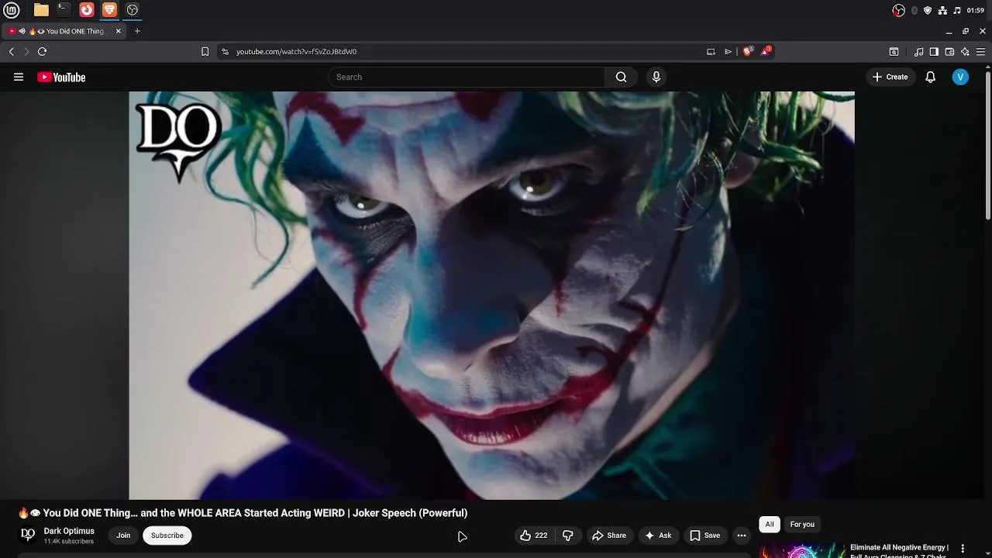The height and width of the screenshot is (558, 992).
Task: Open 'Eliminate All Negative Energy' video thumbnail
Action: [801, 550]
